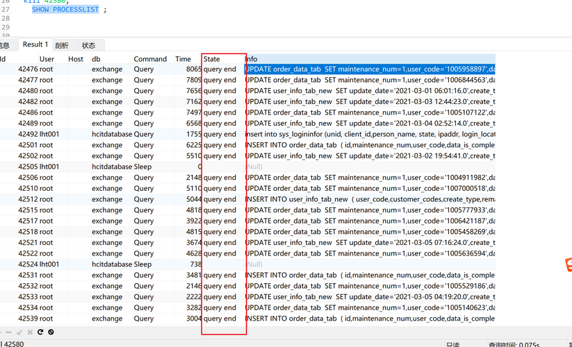
Task: Select the Id cell 42539
Action: tap(28, 319)
